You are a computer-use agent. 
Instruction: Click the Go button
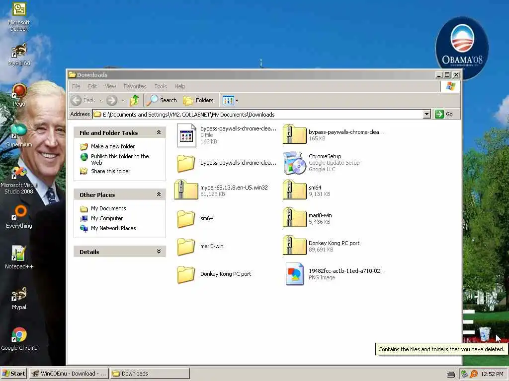pyautogui.click(x=444, y=115)
